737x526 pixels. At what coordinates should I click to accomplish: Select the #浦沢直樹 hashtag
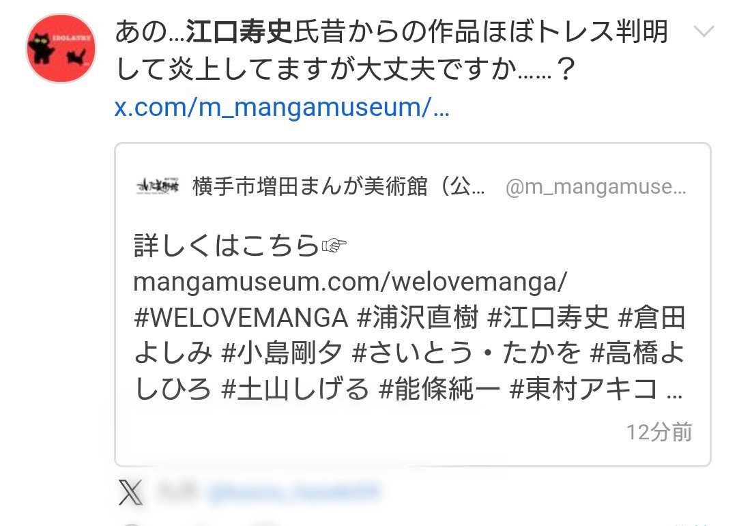tap(418, 318)
